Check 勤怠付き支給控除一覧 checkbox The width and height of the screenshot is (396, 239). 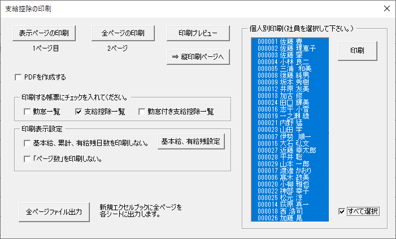[142, 112]
